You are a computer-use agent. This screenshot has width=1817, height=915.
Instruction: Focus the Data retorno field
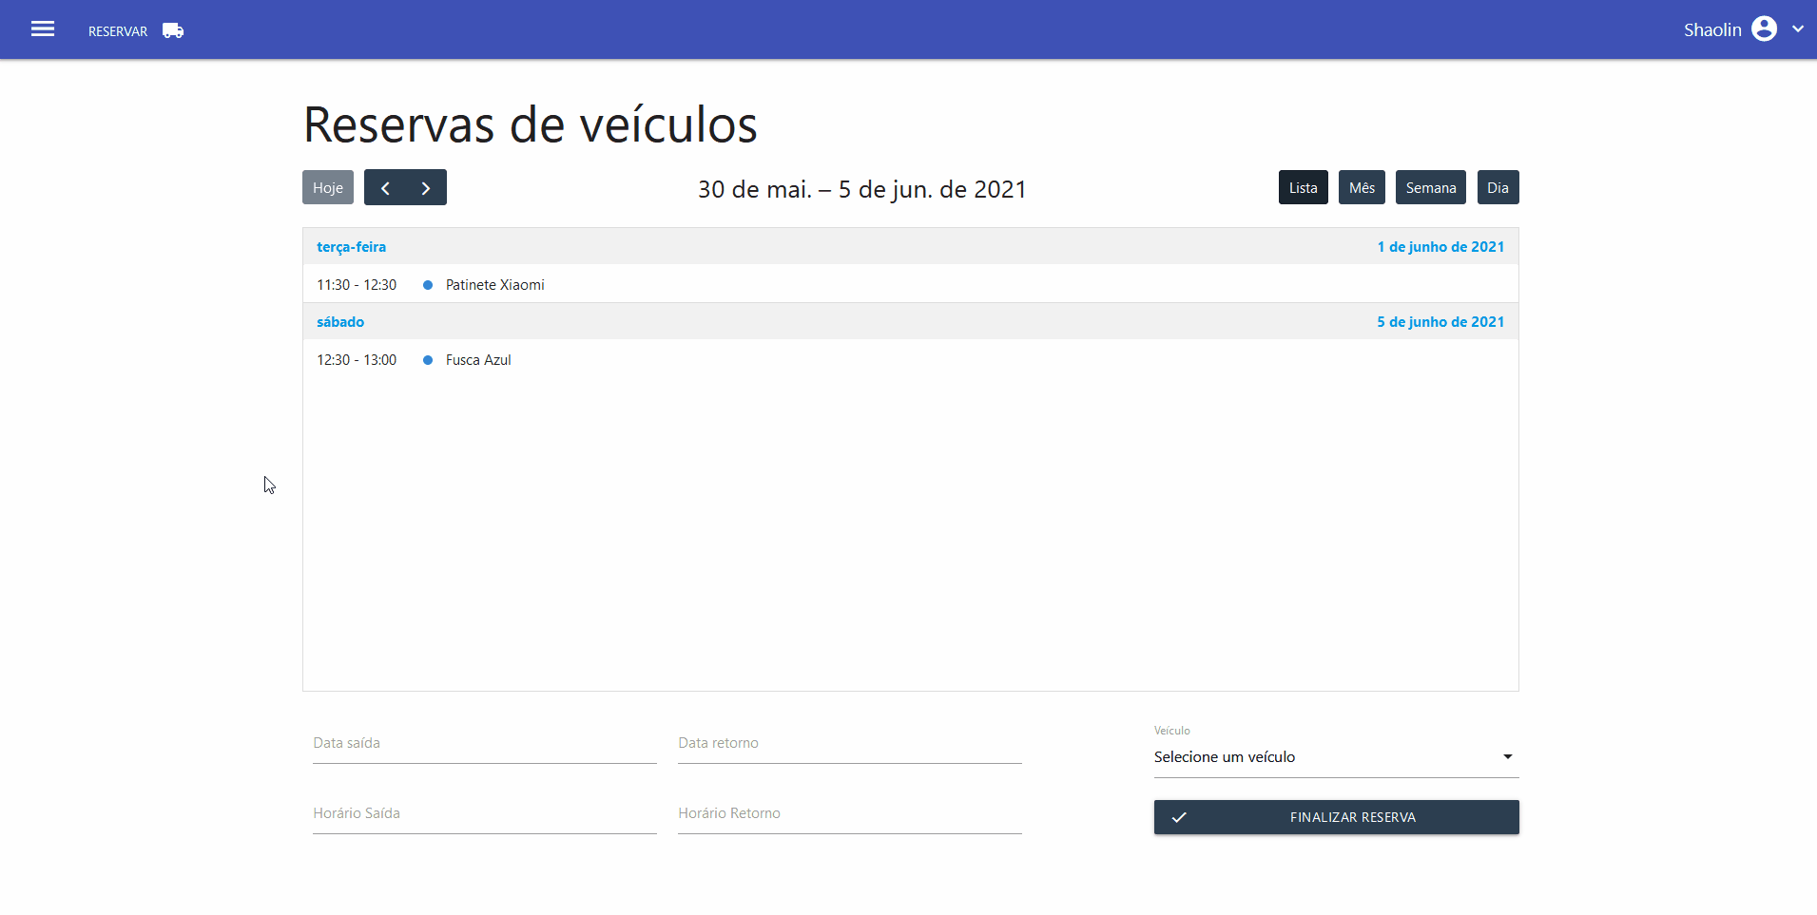coord(849,744)
